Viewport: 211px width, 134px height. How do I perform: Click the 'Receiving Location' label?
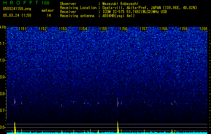pyautogui.click(x=78, y=8)
